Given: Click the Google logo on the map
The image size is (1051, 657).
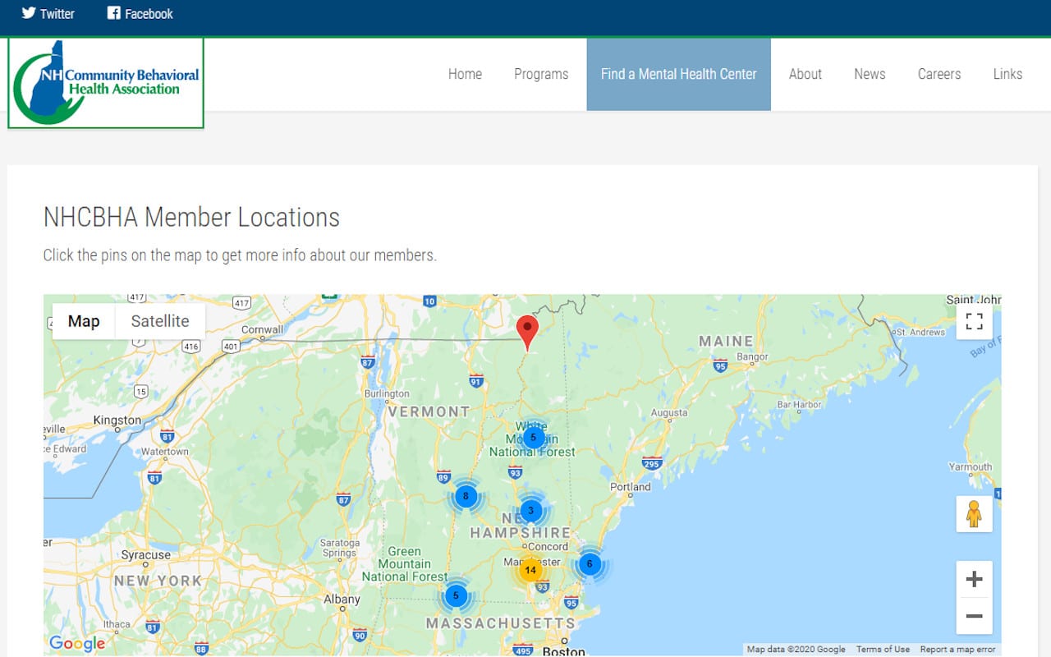Looking at the screenshot, I should click(x=76, y=643).
